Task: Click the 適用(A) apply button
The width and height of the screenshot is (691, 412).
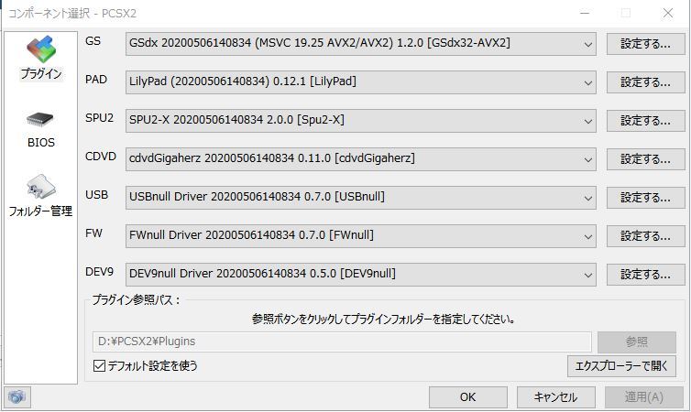Action: [x=644, y=397]
